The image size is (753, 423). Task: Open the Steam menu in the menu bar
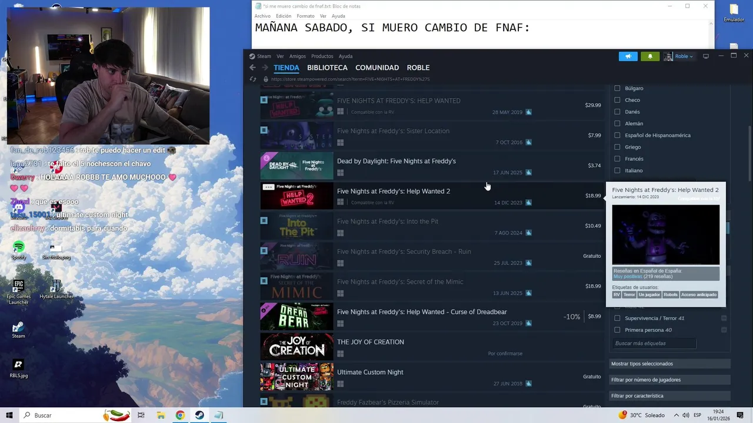[x=260, y=56]
